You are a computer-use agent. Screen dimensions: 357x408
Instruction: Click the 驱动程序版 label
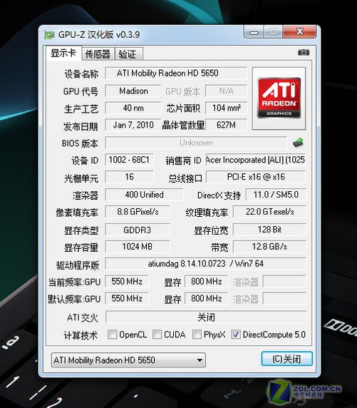coord(78,265)
